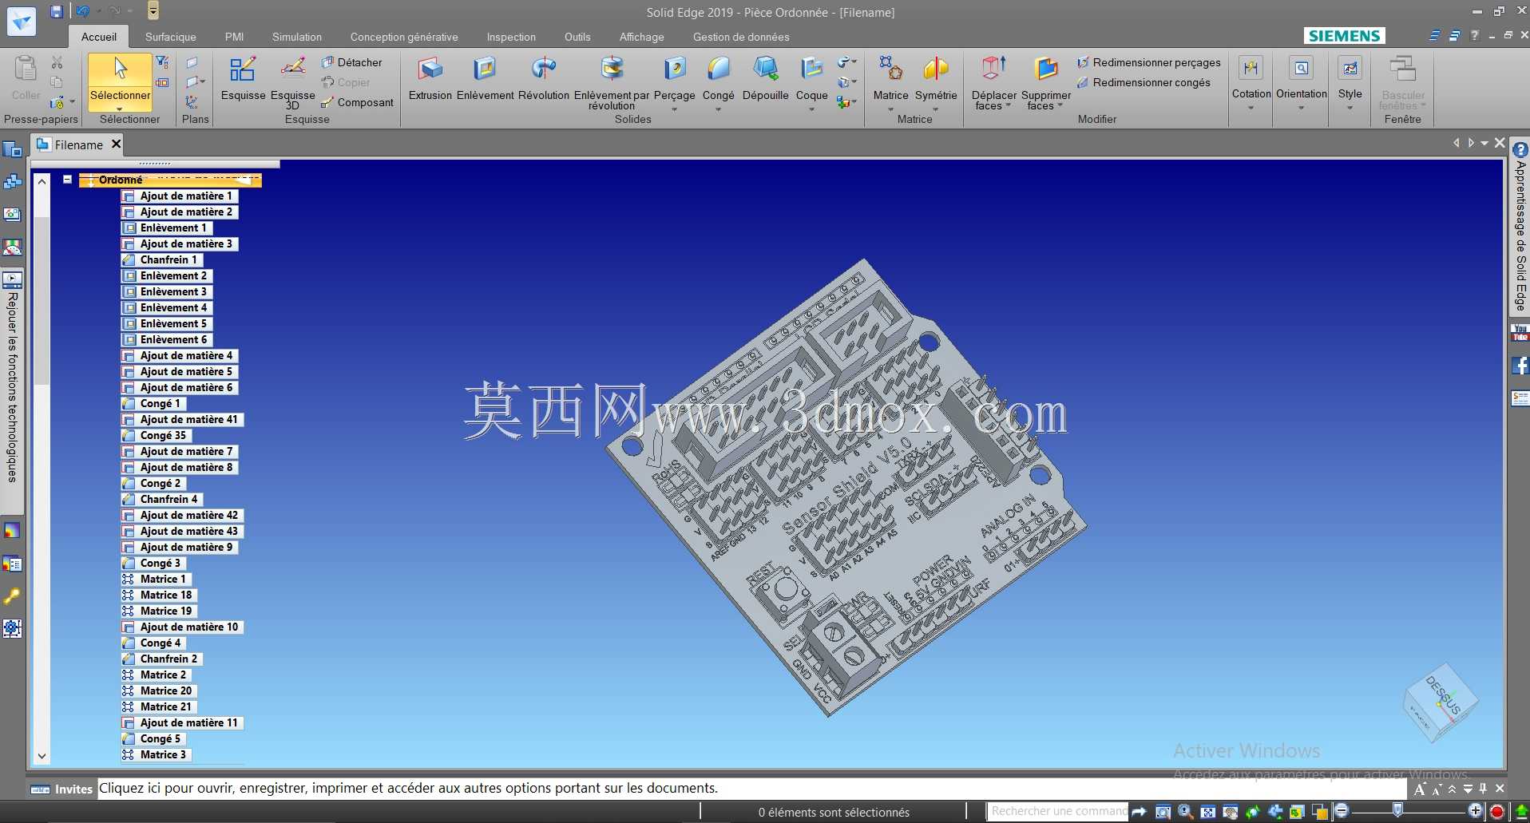Expand the Orientation dropdown arrow
The height and width of the screenshot is (823, 1530).
pos(1302,108)
